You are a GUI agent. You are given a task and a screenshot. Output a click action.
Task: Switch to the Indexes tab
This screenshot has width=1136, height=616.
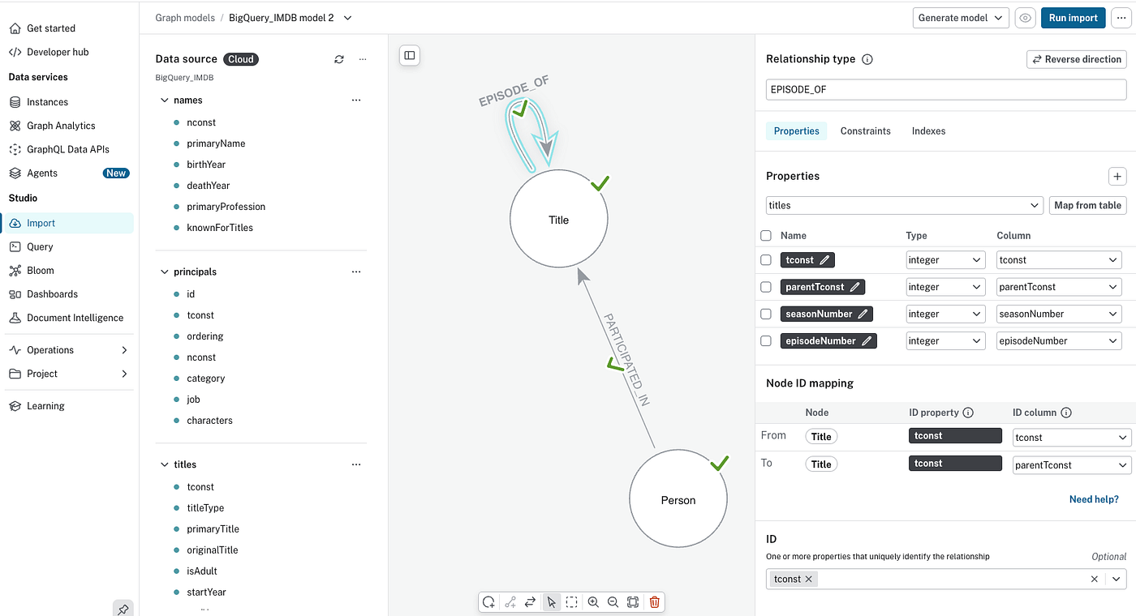click(x=928, y=131)
